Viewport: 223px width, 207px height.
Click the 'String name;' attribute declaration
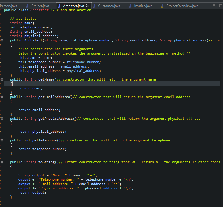[x=22, y=23]
